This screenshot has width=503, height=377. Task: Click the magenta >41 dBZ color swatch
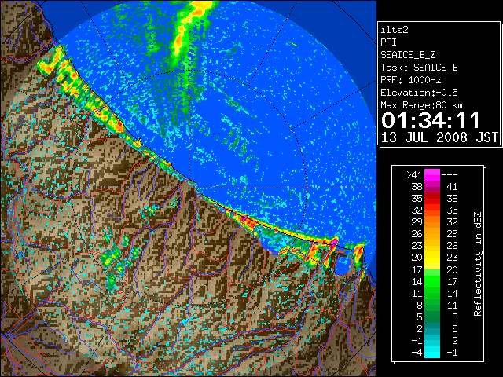pos(432,174)
